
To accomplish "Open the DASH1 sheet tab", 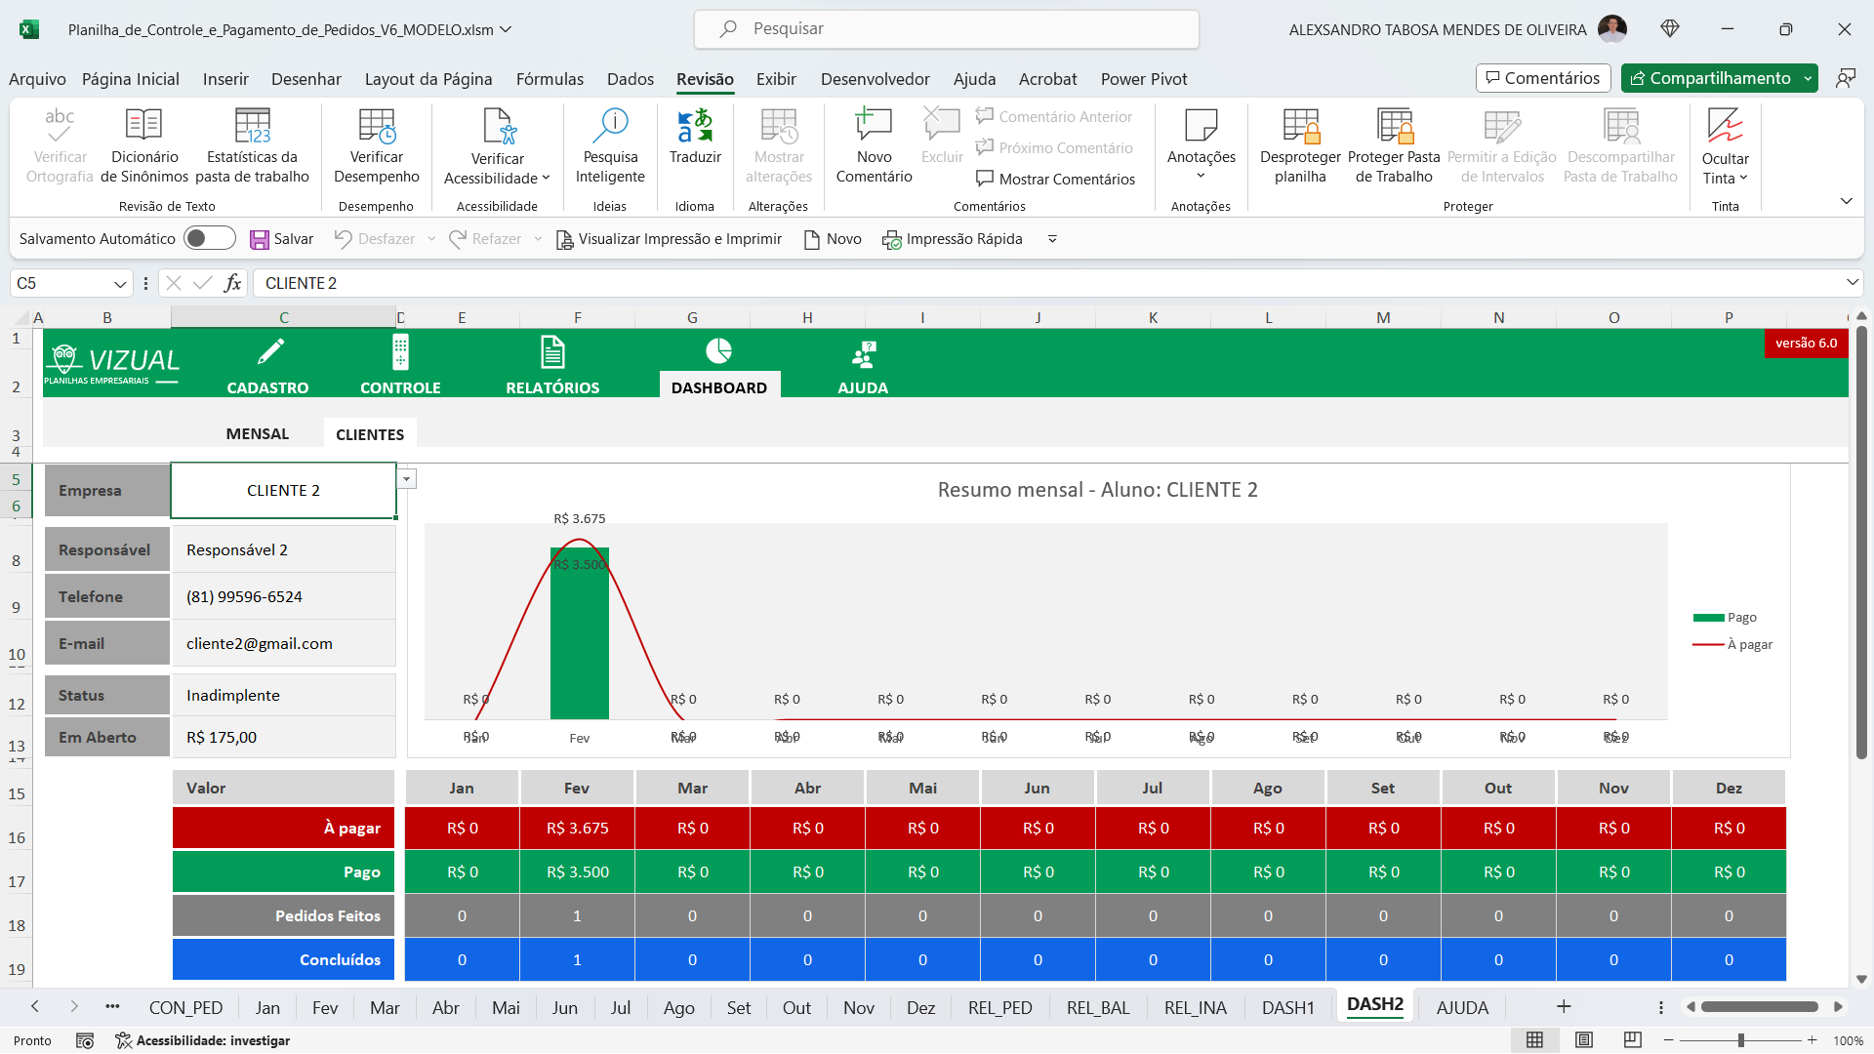I will click(x=1287, y=1007).
